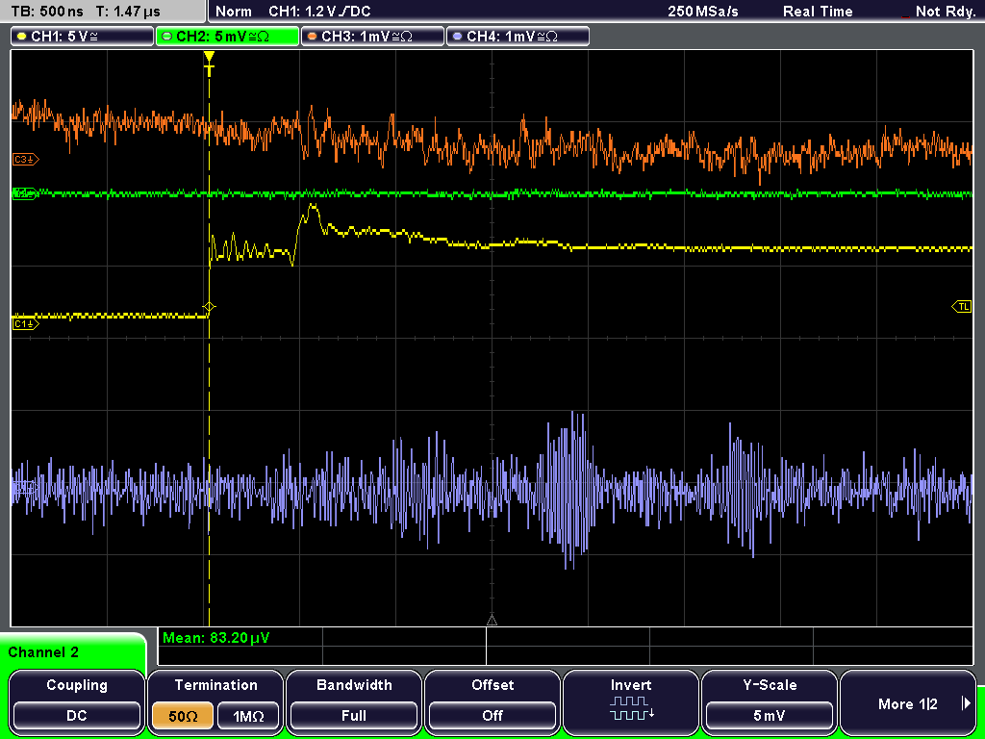Click the CH2 green ground level marker
Screen dimensions: 985x739
[25, 193]
